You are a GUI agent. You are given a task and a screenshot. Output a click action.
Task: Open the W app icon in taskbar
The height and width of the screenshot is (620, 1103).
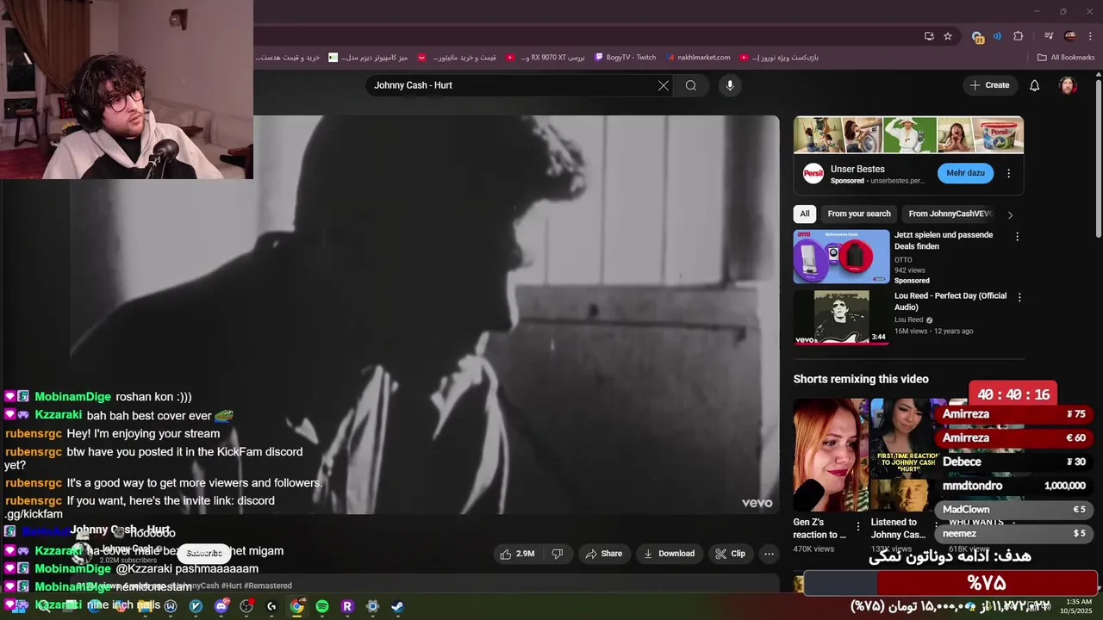171,606
